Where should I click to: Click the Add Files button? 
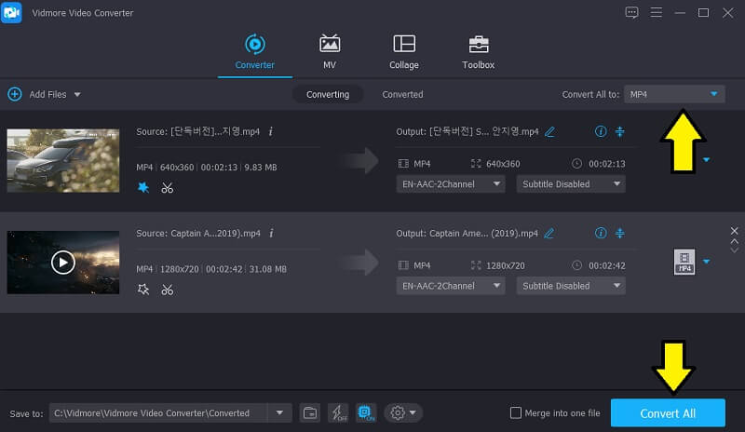pos(44,94)
